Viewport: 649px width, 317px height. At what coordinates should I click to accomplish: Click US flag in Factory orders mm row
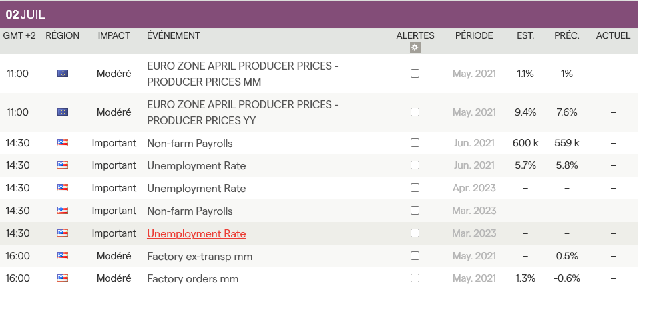point(63,278)
